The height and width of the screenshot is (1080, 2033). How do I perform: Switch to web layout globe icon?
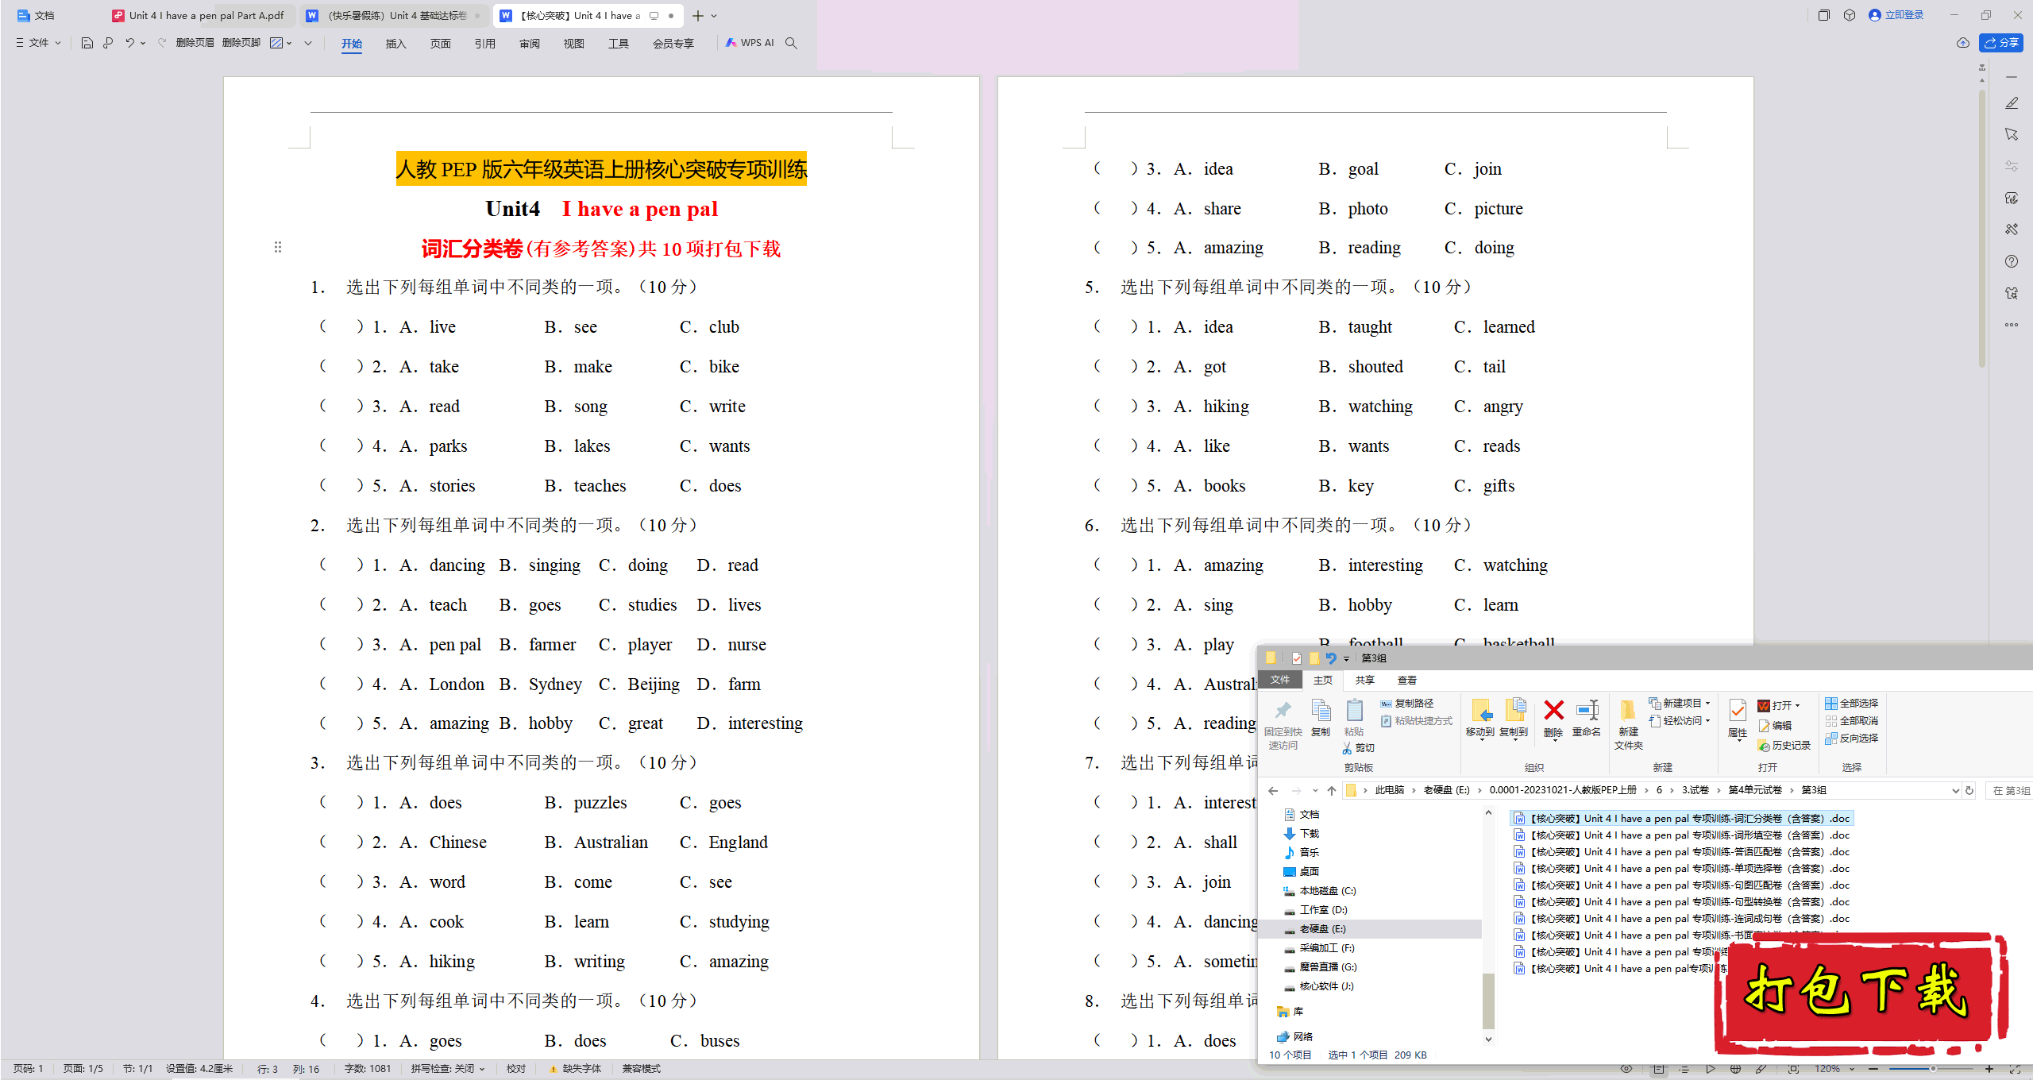point(1736,1069)
